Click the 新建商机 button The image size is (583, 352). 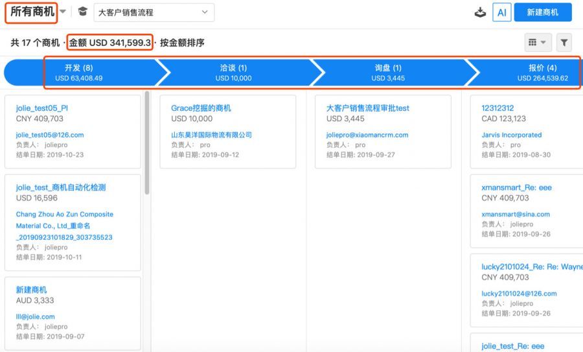click(x=542, y=12)
